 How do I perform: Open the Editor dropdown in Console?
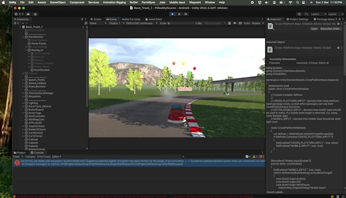pyautogui.click(x=56, y=156)
